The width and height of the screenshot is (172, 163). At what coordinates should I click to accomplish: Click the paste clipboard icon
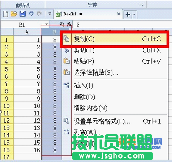tap(66, 61)
